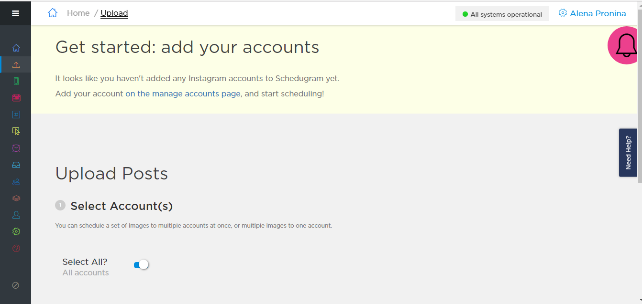Follow the manage accounts page link
Viewport: 642px width, 304px height.
(x=183, y=94)
